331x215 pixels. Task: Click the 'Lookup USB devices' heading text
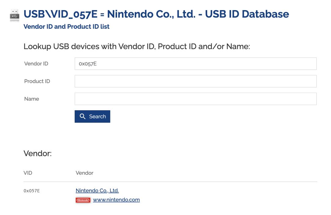137,46
